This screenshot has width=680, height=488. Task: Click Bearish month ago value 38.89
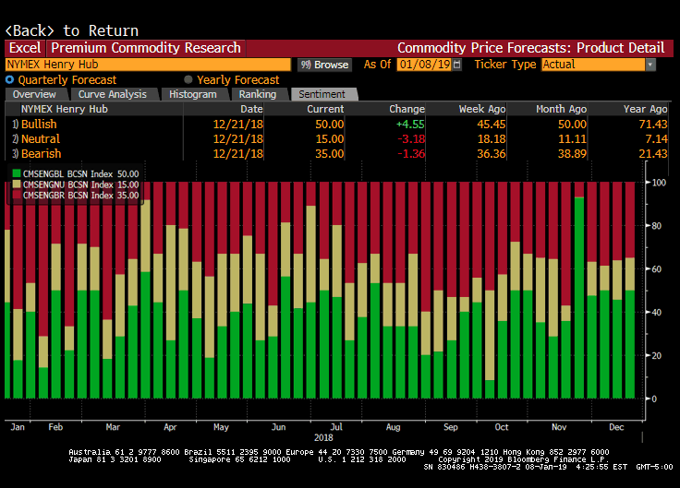(x=572, y=154)
